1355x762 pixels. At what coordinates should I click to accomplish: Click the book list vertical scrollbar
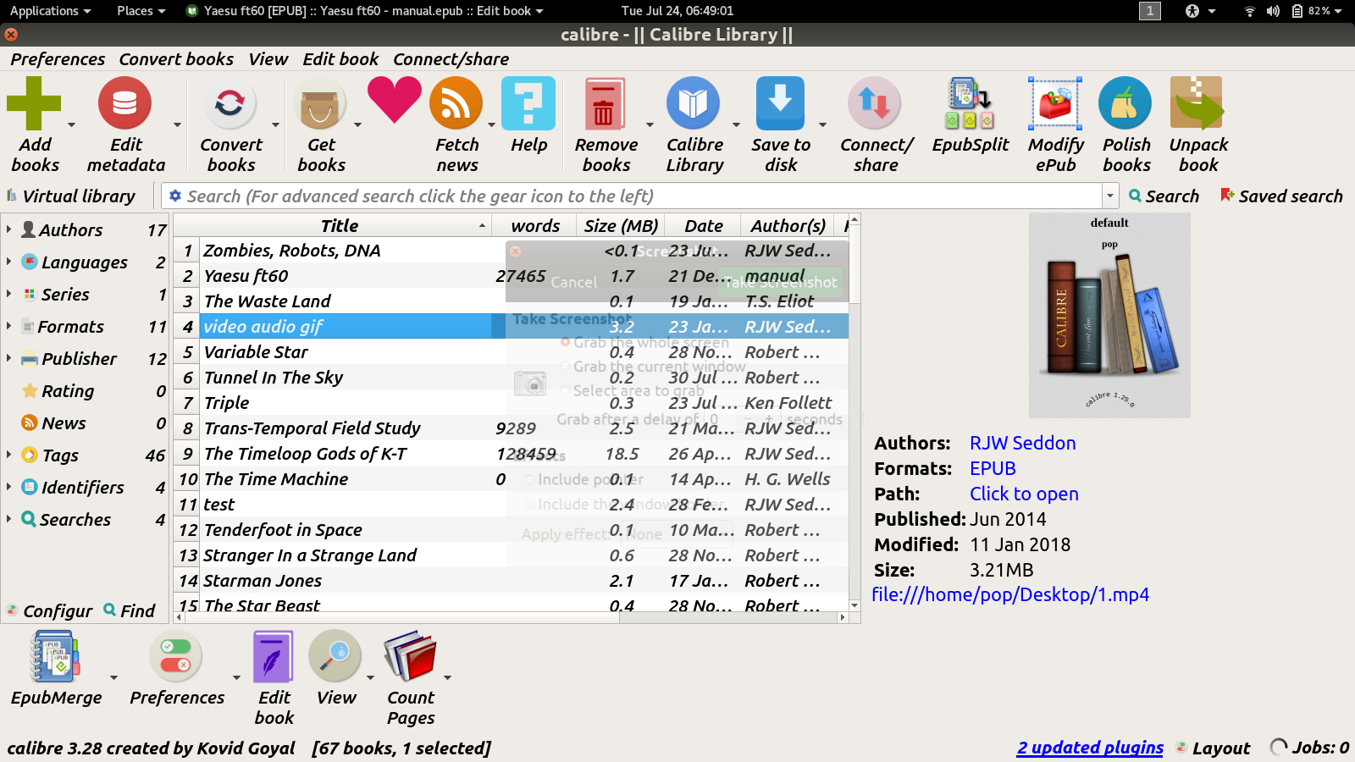[854, 411]
